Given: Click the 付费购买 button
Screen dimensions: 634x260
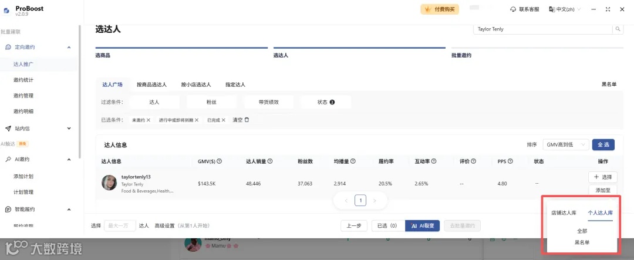Looking at the screenshot, I should pyautogui.click(x=440, y=9).
